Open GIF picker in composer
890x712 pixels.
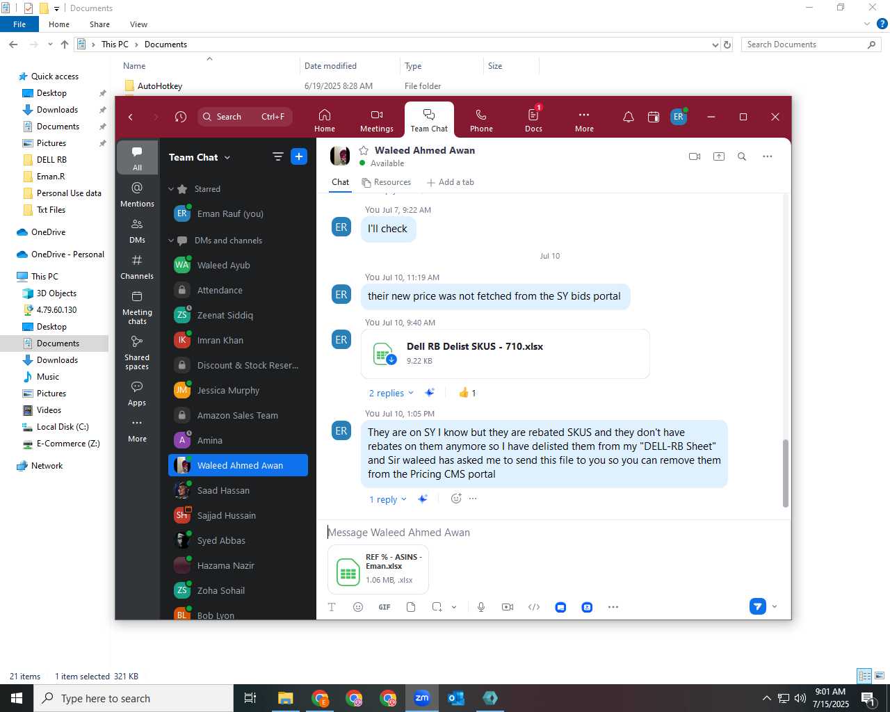385,607
